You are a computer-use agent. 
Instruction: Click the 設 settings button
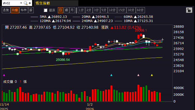(x=31, y=10)
